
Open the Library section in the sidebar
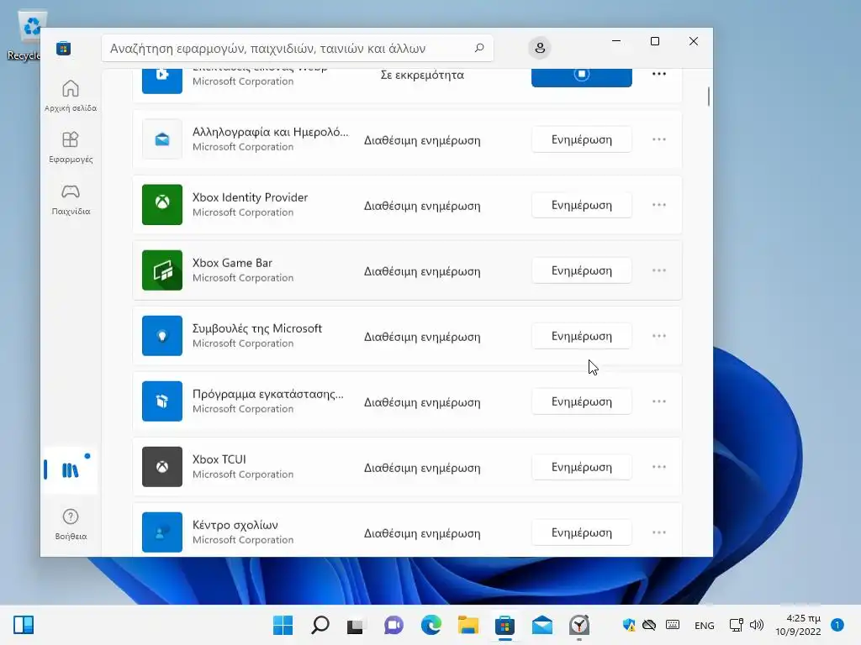pyautogui.click(x=71, y=470)
